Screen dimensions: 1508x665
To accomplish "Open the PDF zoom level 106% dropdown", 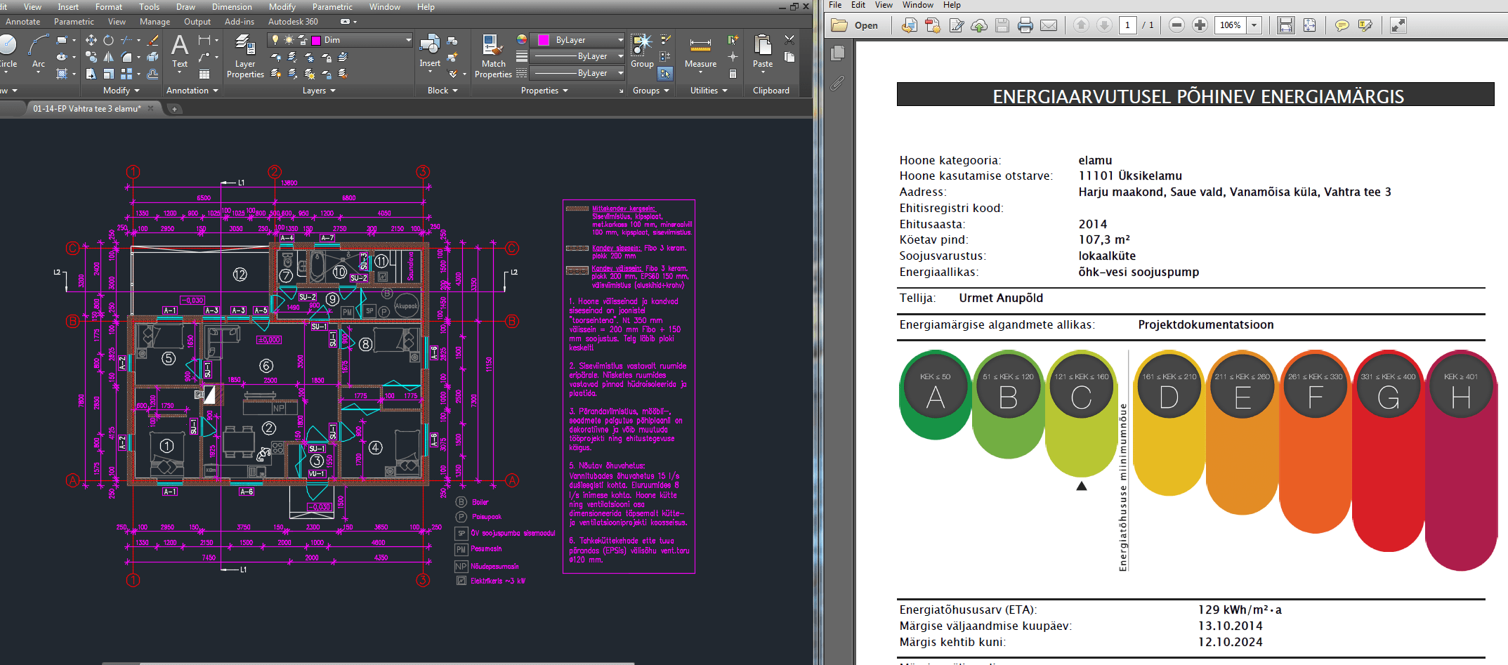I will (x=1254, y=25).
